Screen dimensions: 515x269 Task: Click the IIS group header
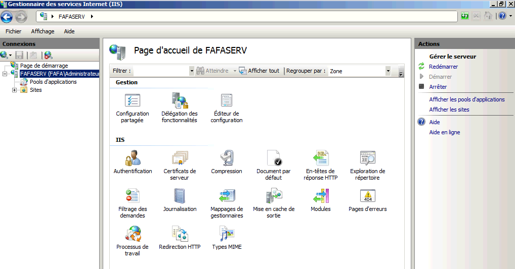pos(120,140)
